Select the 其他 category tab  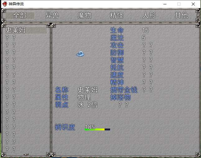pos(181,16)
